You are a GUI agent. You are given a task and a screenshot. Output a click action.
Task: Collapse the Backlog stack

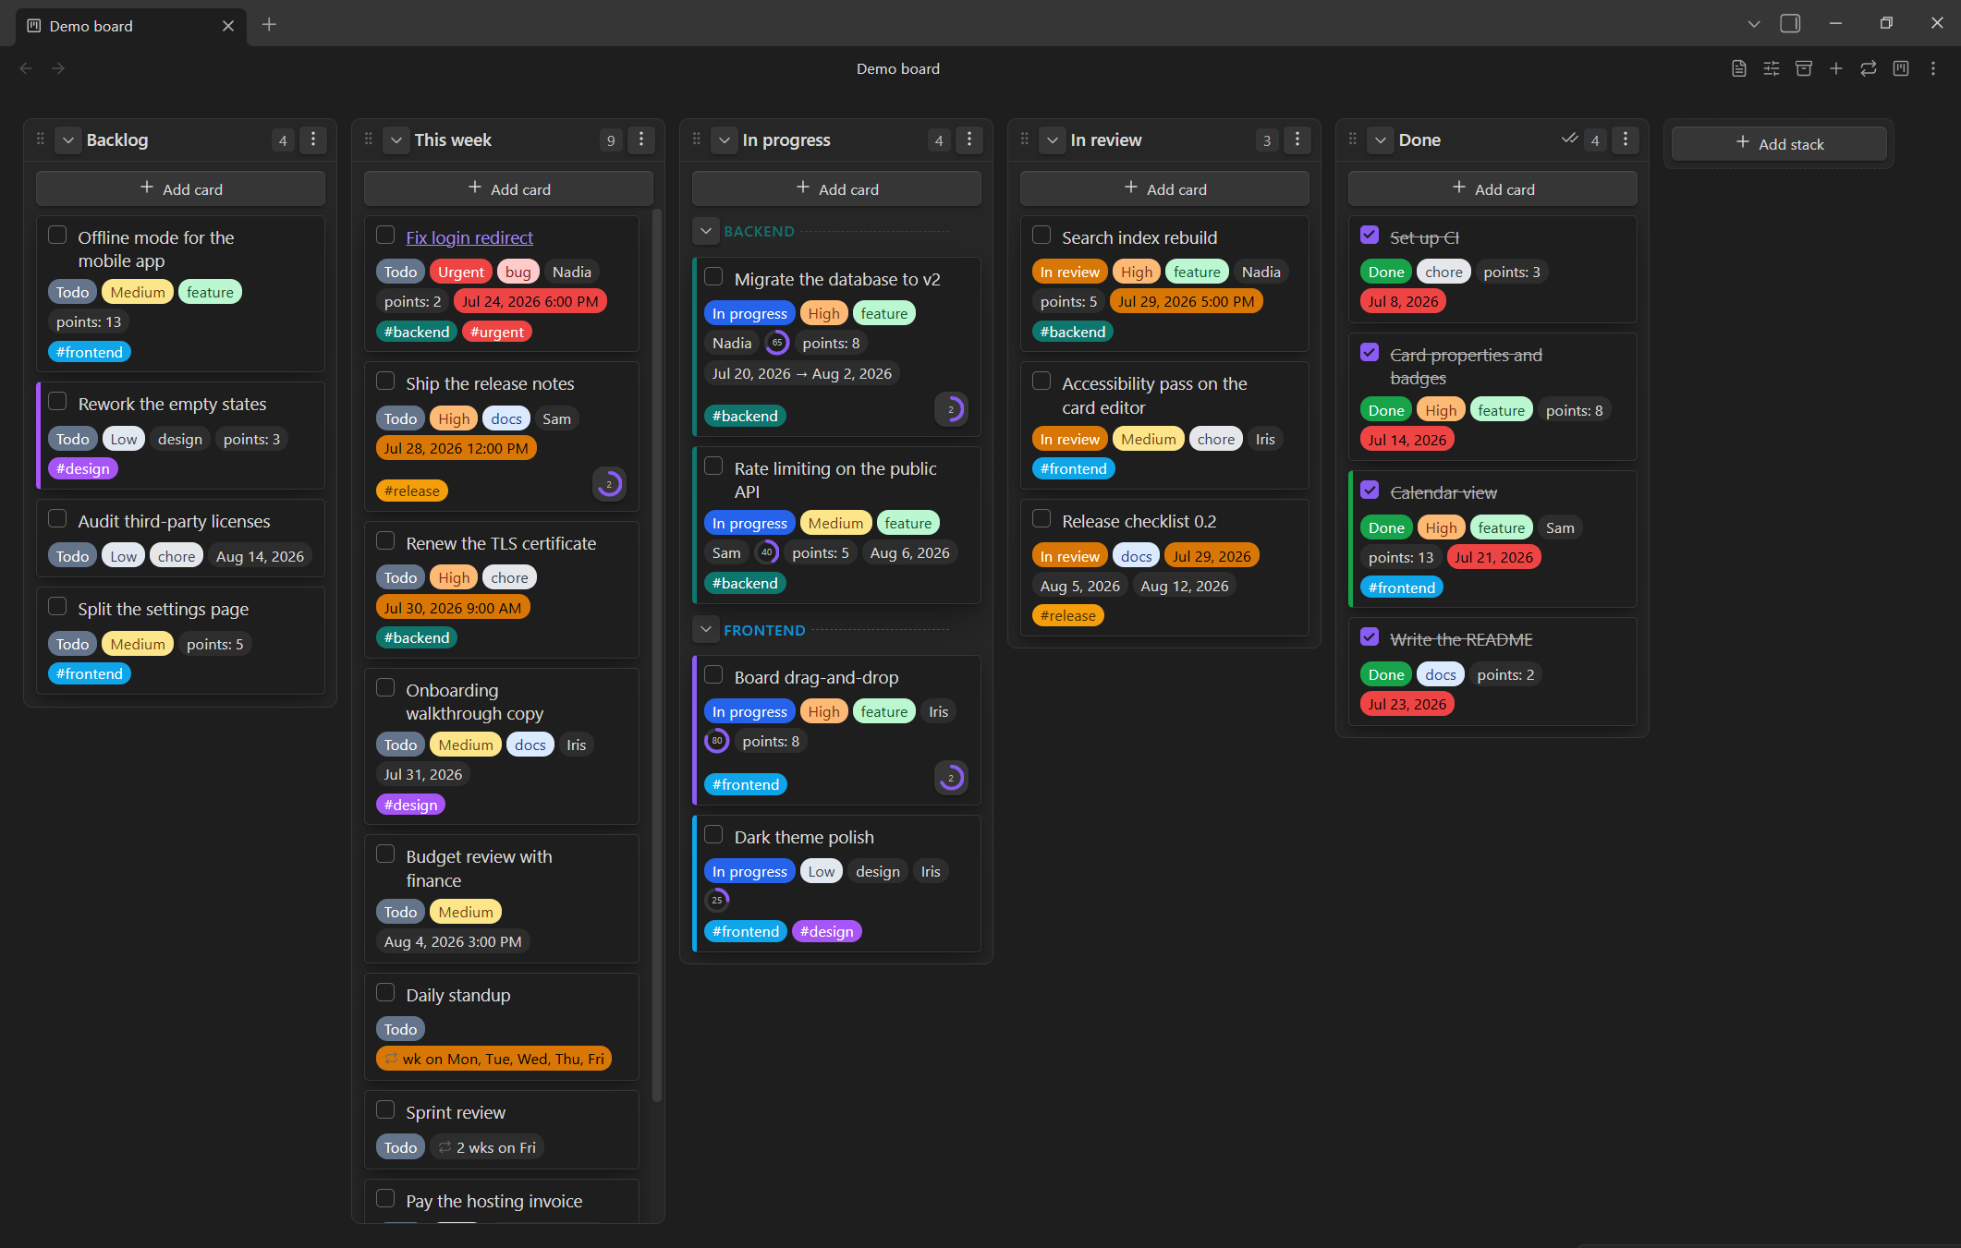pos(68,140)
